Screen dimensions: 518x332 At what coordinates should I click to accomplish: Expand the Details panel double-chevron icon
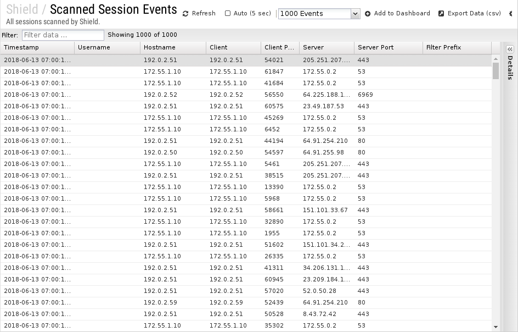510,49
